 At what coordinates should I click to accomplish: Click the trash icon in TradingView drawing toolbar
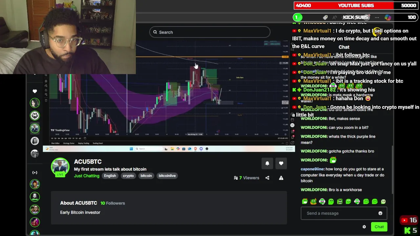46,101
